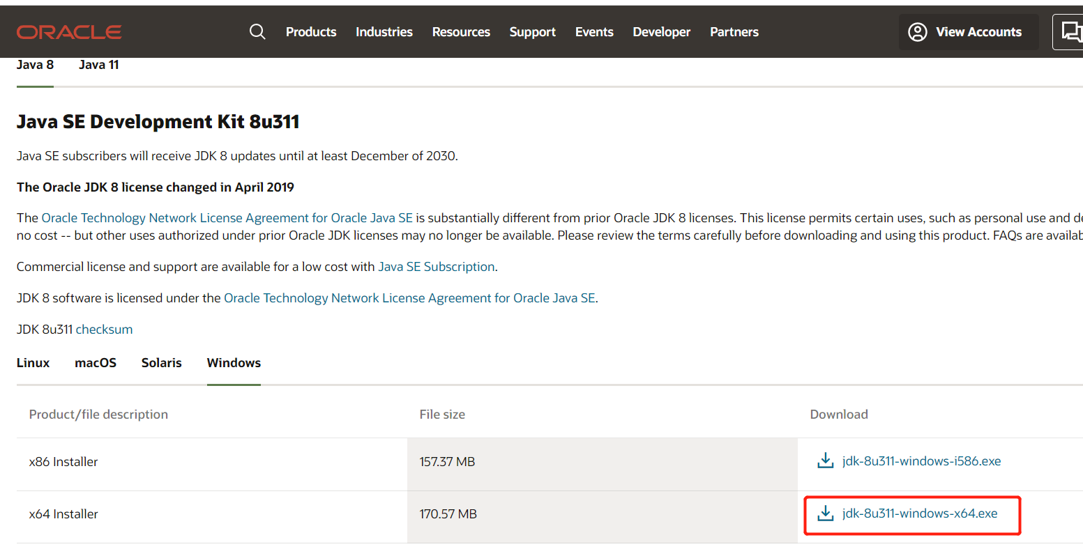The image size is (1083, 549).
Task: Open the search magnifier icon
Action: point(257,32)
